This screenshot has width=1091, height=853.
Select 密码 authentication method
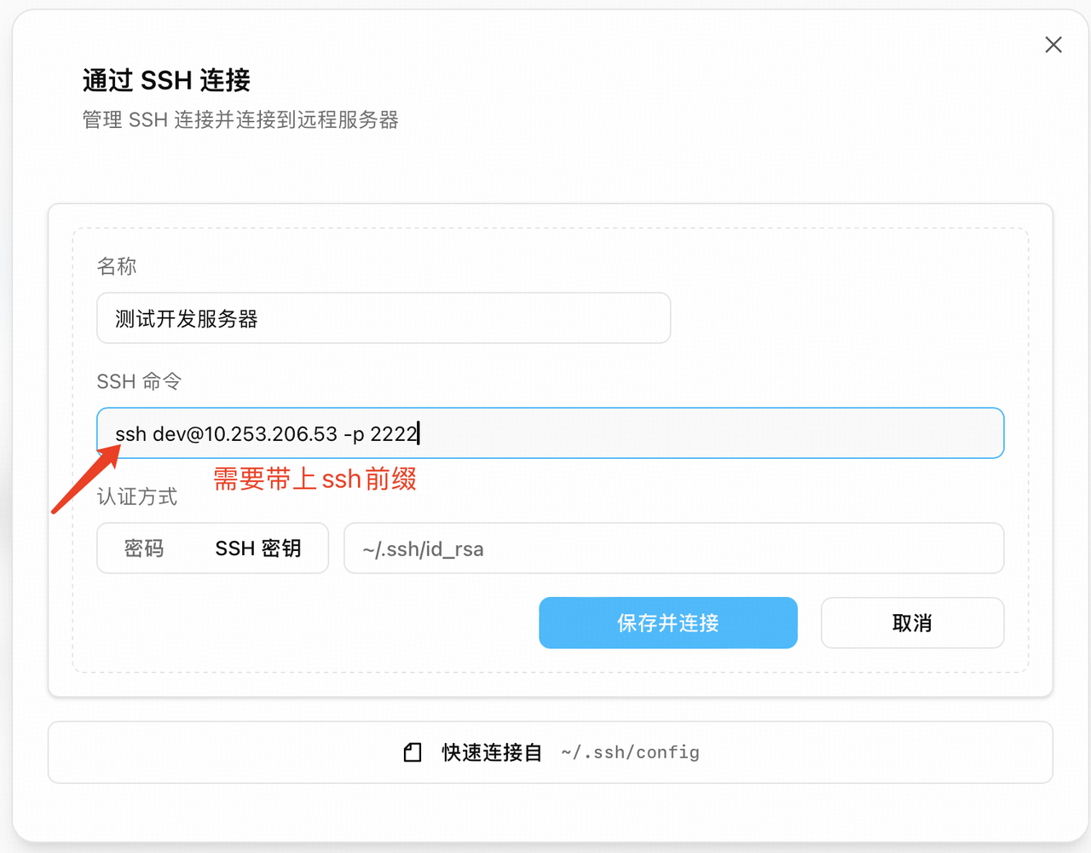pyautogui.click(x=144, y=548)
